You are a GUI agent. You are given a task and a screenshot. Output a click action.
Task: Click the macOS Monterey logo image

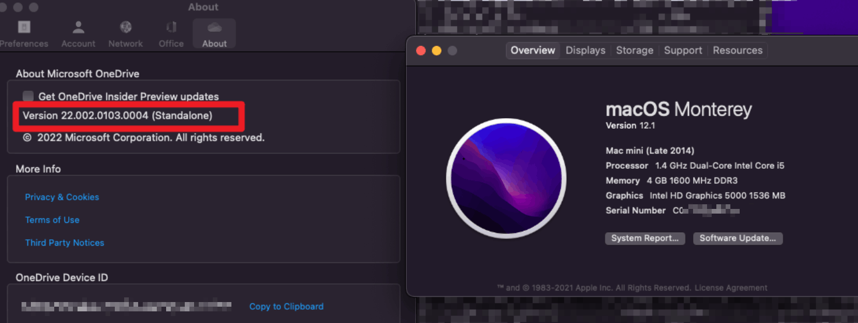(x=506, y=178)
